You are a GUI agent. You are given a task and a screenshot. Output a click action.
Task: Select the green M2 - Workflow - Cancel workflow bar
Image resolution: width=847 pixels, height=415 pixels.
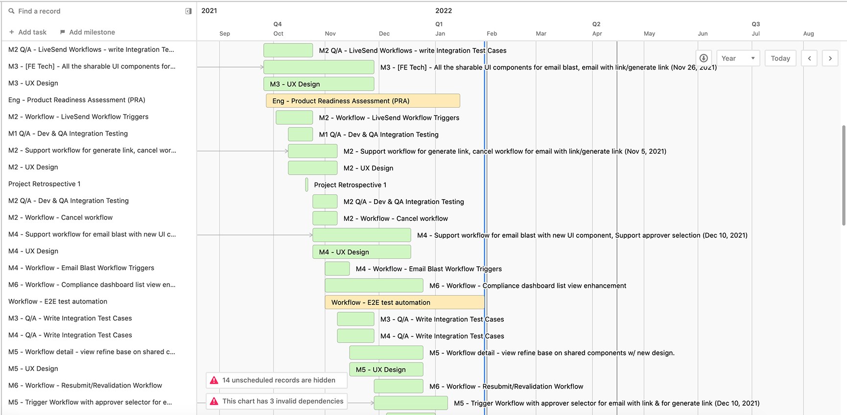coord(325,218)
